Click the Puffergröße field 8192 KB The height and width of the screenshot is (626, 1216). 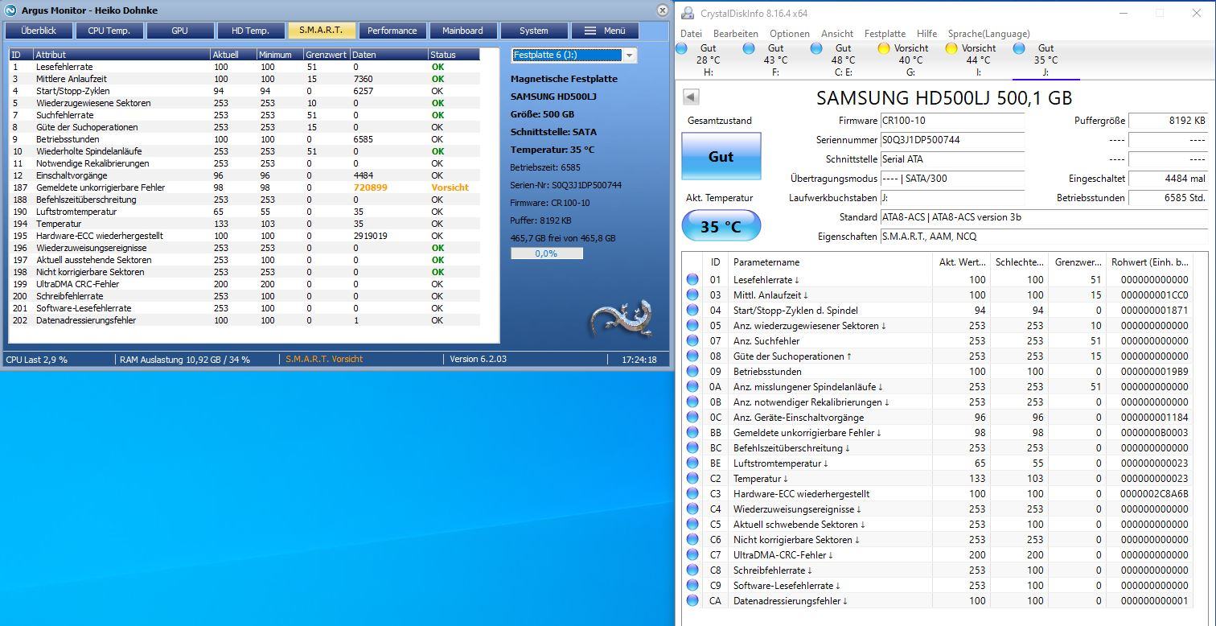[x=1168, y=121]
